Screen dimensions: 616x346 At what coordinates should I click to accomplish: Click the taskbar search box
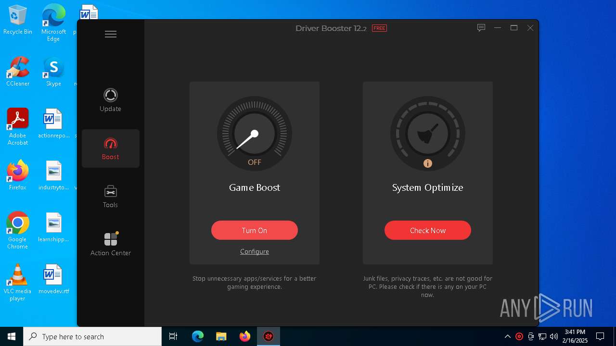click(92, 336)
